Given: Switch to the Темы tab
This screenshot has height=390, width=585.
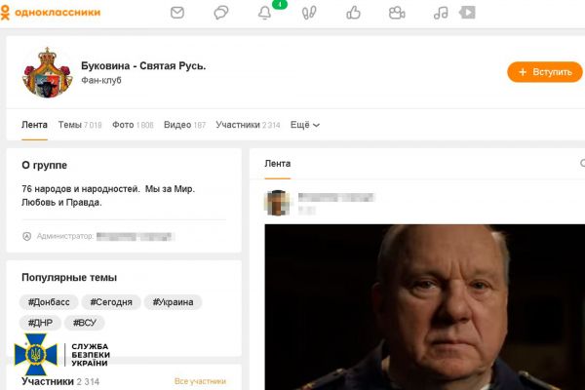Looking at the screenshot, I should [80, 125].
